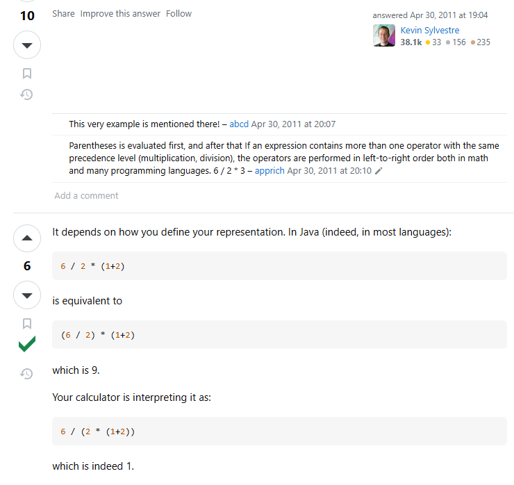Downvote the answer with score 6
Image resolution: width=514 pixels, height=485 pixels.
(27, 295)
